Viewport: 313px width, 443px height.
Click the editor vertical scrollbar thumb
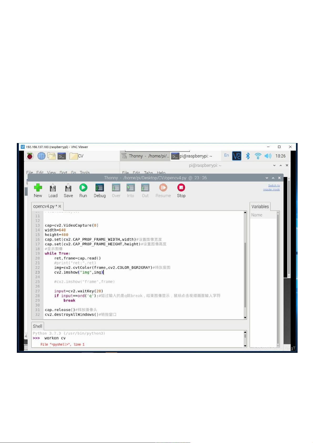click(x=245, y=275)
